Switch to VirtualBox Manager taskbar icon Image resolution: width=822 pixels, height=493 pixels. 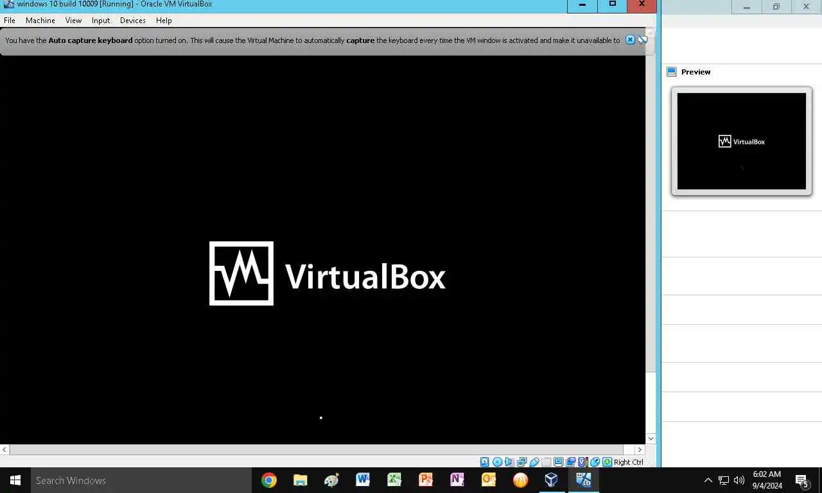[551, 480]
